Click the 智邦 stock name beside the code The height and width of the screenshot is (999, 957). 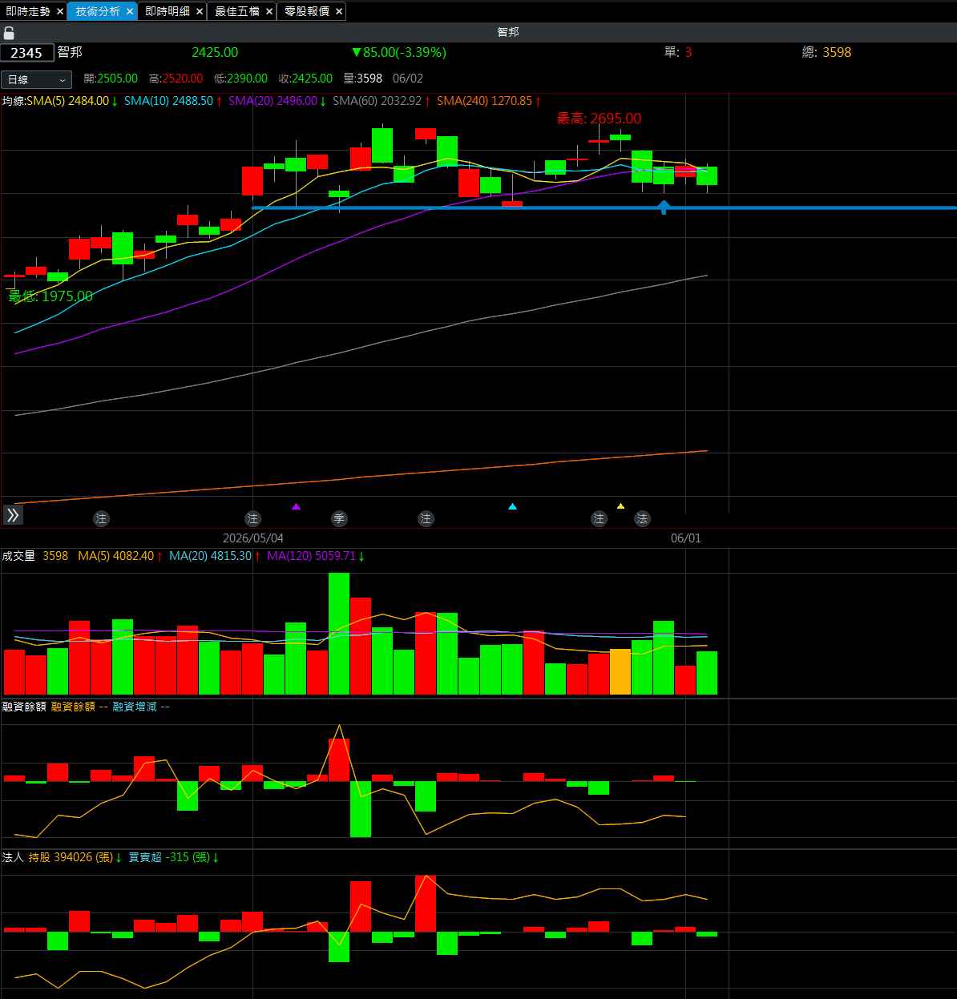point(70,52)
